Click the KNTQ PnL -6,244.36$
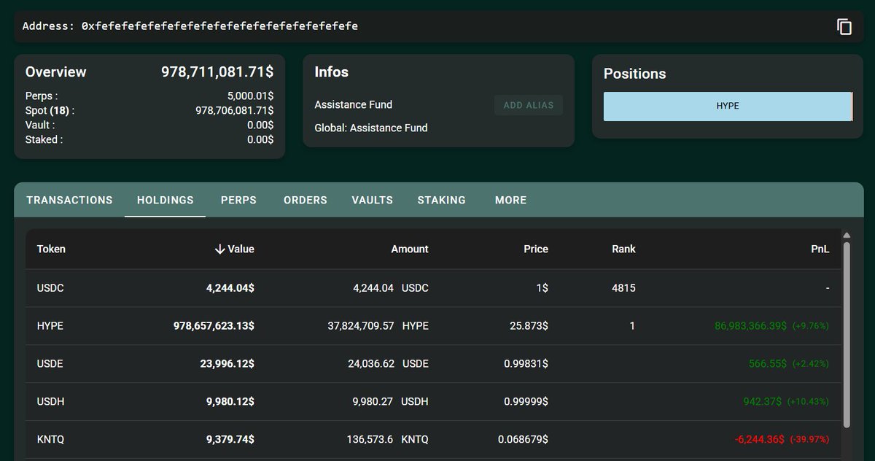The height and width of the screenshot is (461, 875). click(760, 440)
